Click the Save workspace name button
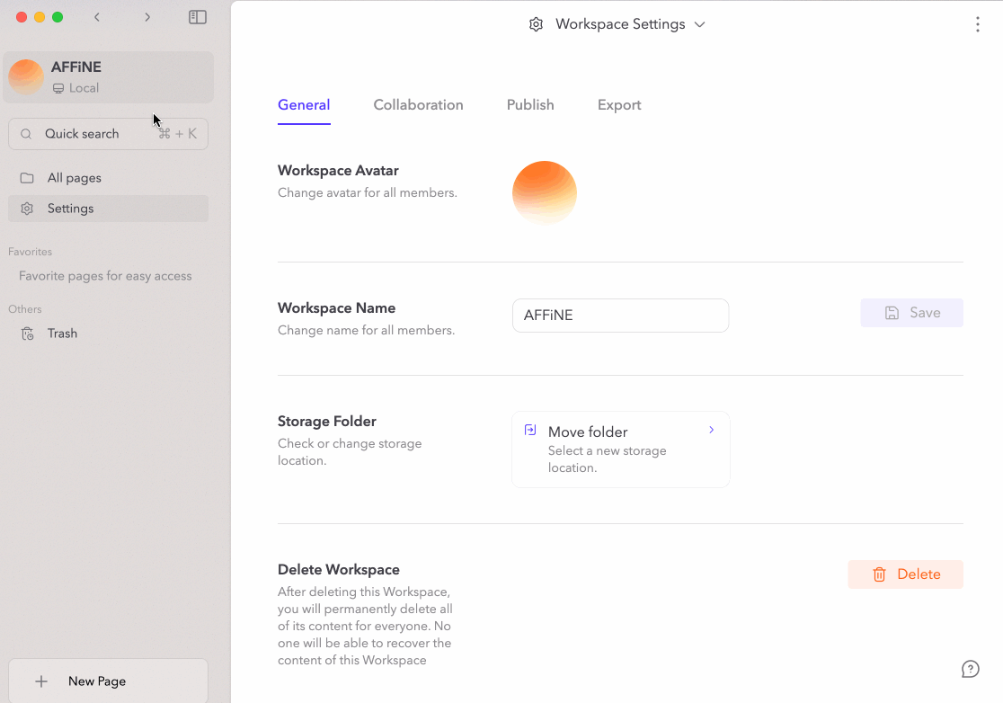Screen dimensions: 1003x703 [911, 313]
